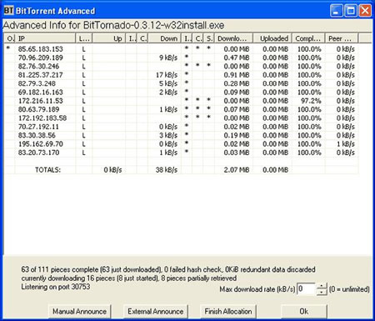Sort by the IP column header
Viewport: 375px width, 321px height.
[x=45, y=38]
